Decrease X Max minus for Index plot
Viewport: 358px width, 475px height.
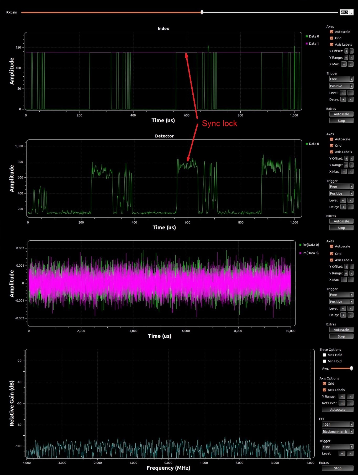351,64
